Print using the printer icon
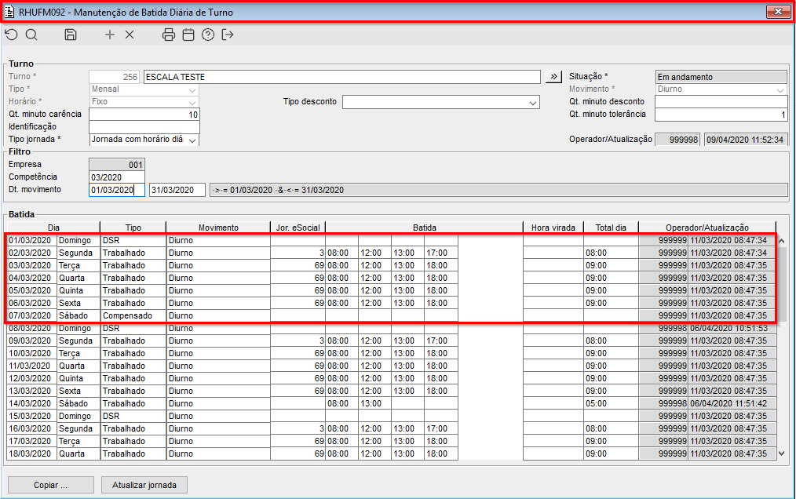 (x=169, y=35)
